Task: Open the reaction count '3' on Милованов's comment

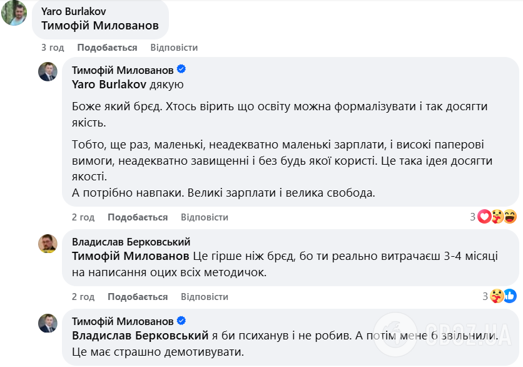Action: [474, 215]
